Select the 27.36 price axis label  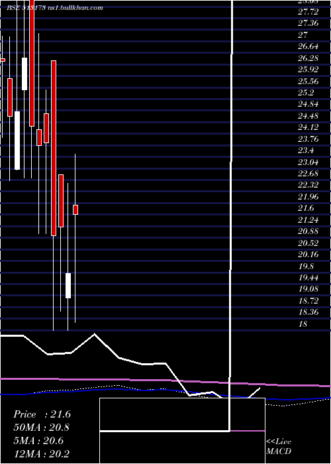[308, 23]
